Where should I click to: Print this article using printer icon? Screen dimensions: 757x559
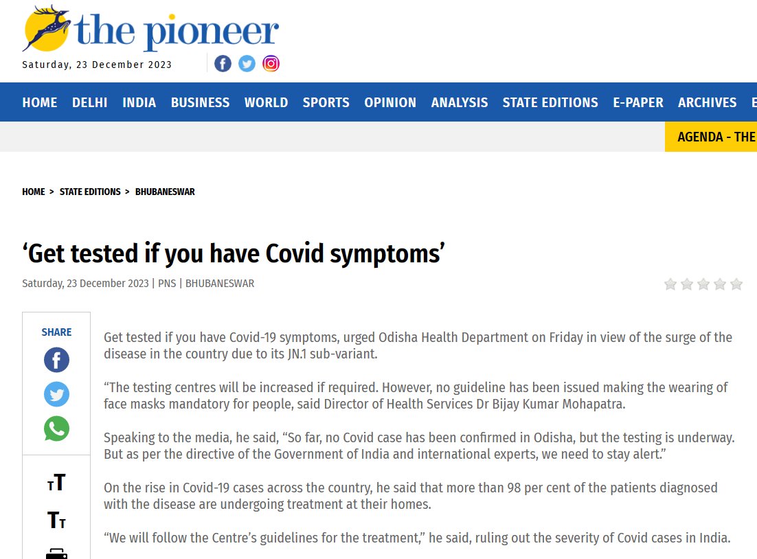tap(56, 553)
